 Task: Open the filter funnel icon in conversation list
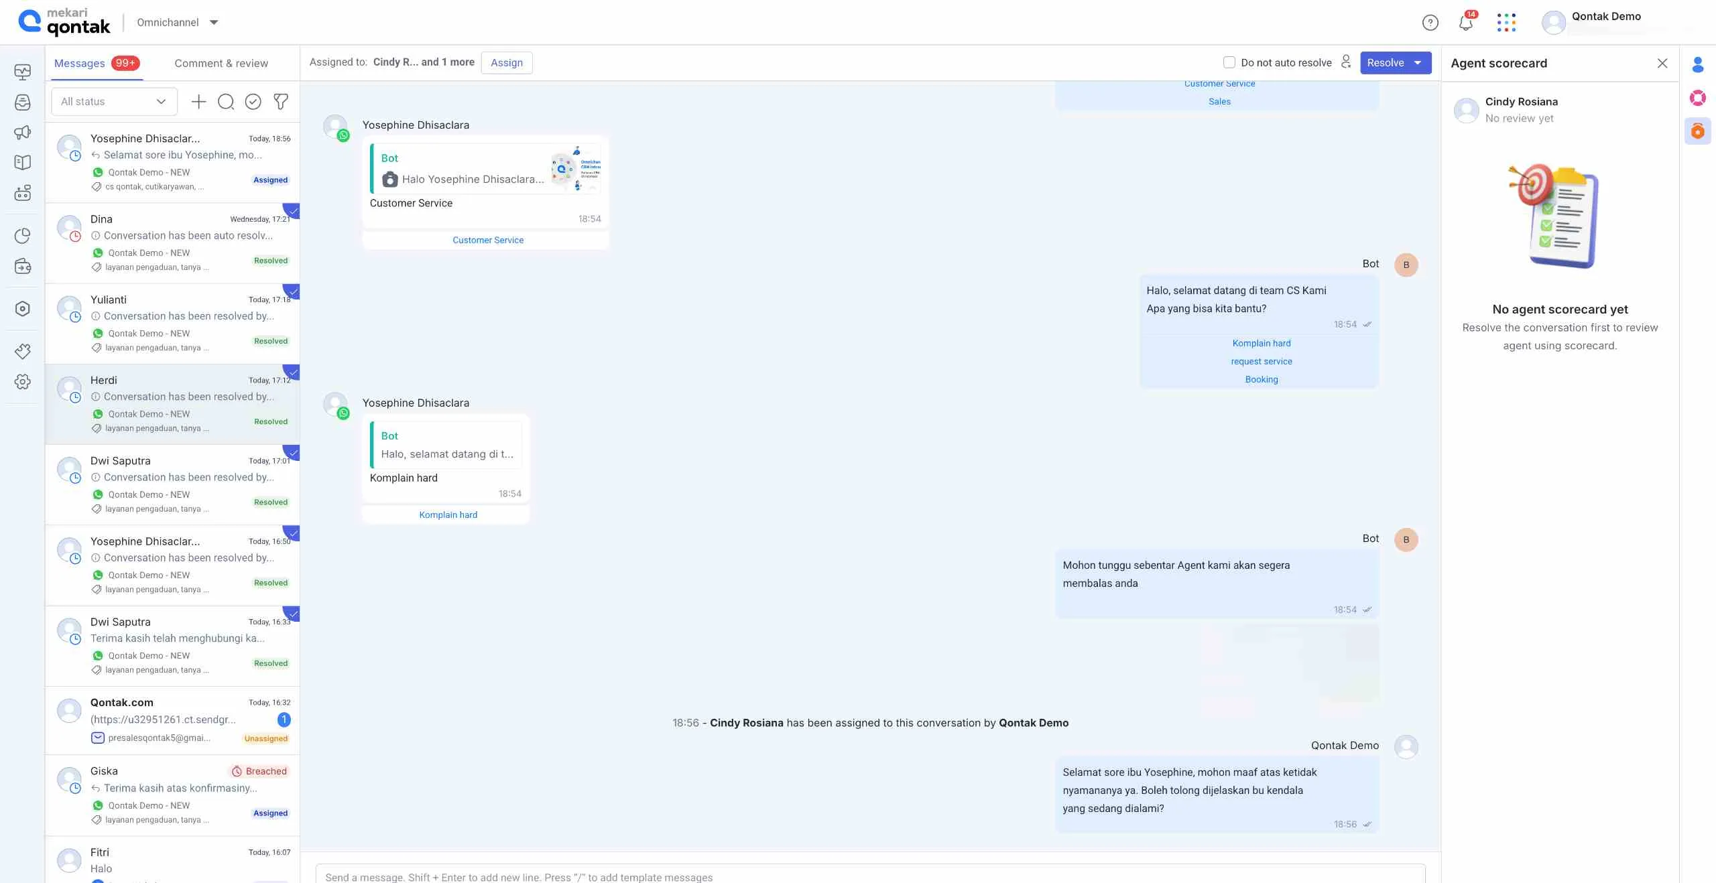click(x=280, y=102)
